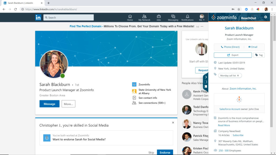Viewport: 276px width, 155px height.
Task: Bookmark the page with the star icon
Action: [239, 9]
